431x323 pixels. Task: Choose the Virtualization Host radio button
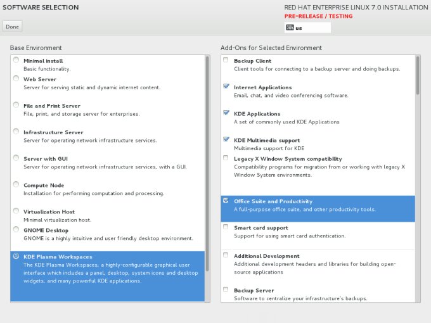[16, 211]
